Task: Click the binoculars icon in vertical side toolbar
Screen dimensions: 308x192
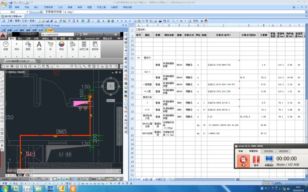Action: [x=126, y=70]
